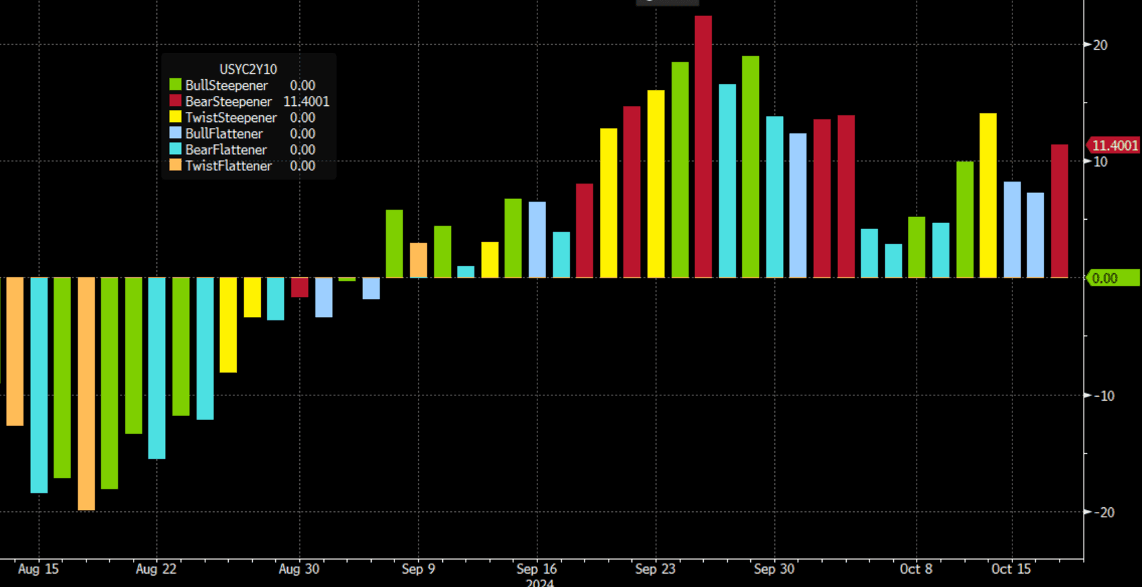Click the Sep 30 date label
This screenshot has width=1142, height=587.
[774, 569]
